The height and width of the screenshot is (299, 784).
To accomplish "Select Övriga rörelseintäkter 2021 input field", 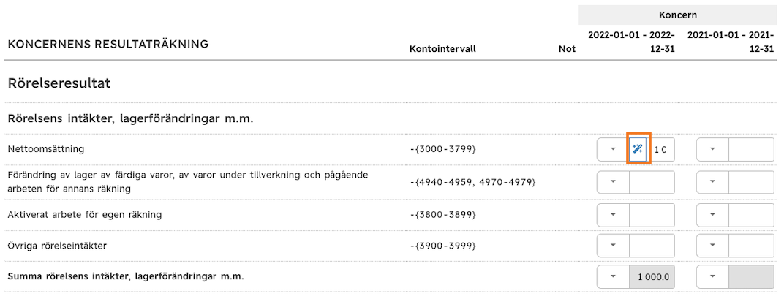I will (752, 246).
